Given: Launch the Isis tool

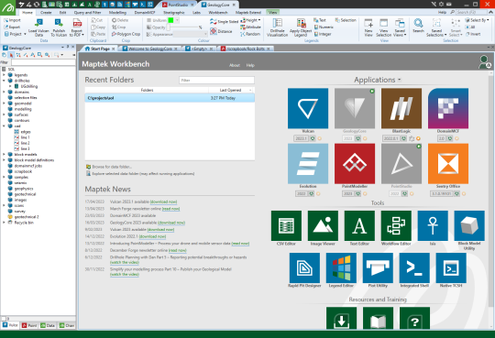Looking at the screenshot, I should pyautogui.click(x=433, y=225).
